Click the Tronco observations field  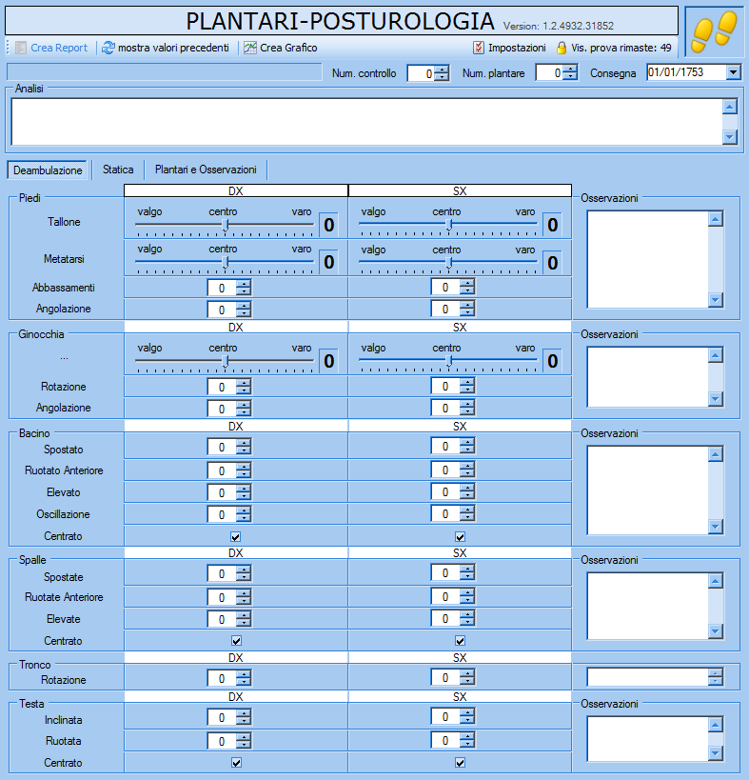pyautogui.click(x=647, y=677)
